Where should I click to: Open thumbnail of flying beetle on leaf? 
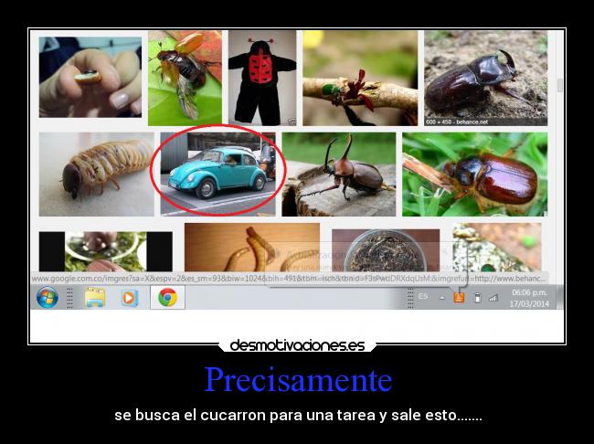click(x=185, y=78)
